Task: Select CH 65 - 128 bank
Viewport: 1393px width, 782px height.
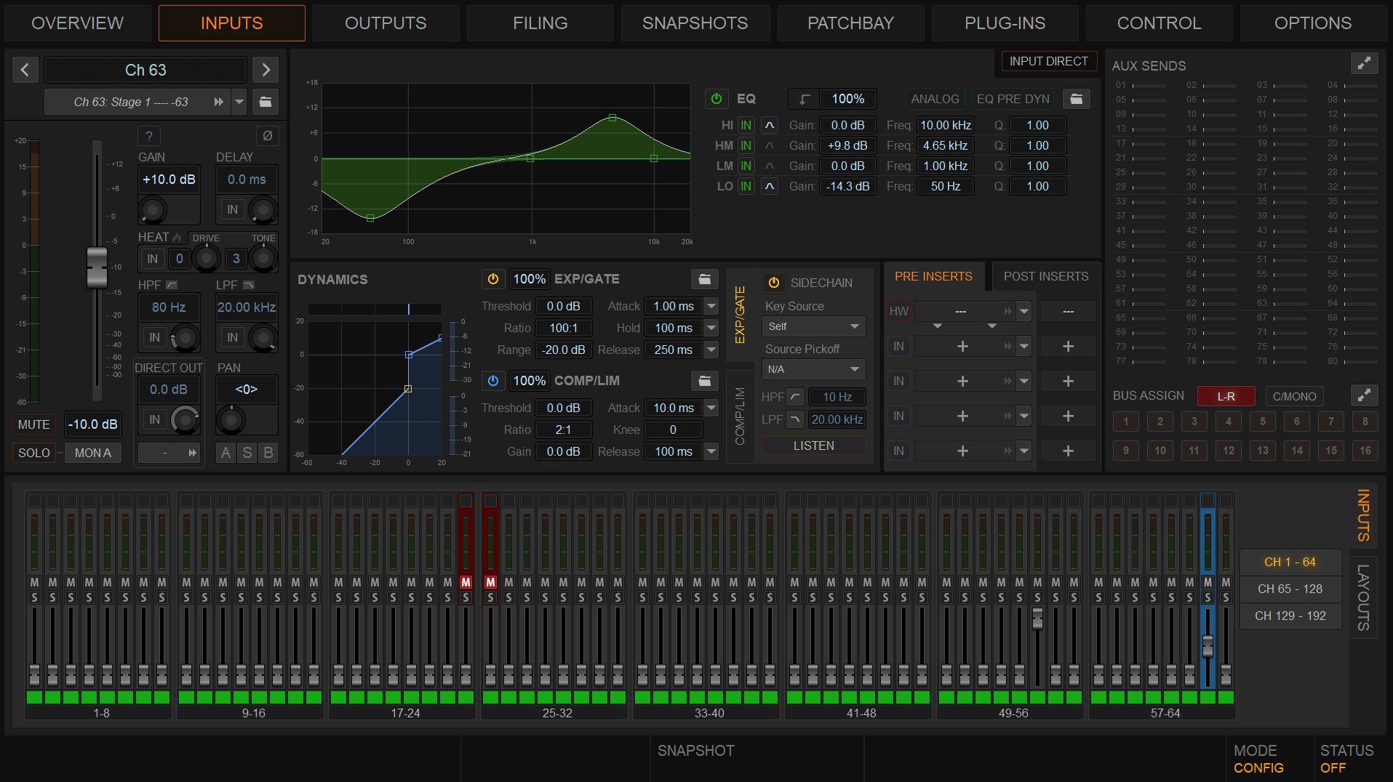Action: (1290, 589)
